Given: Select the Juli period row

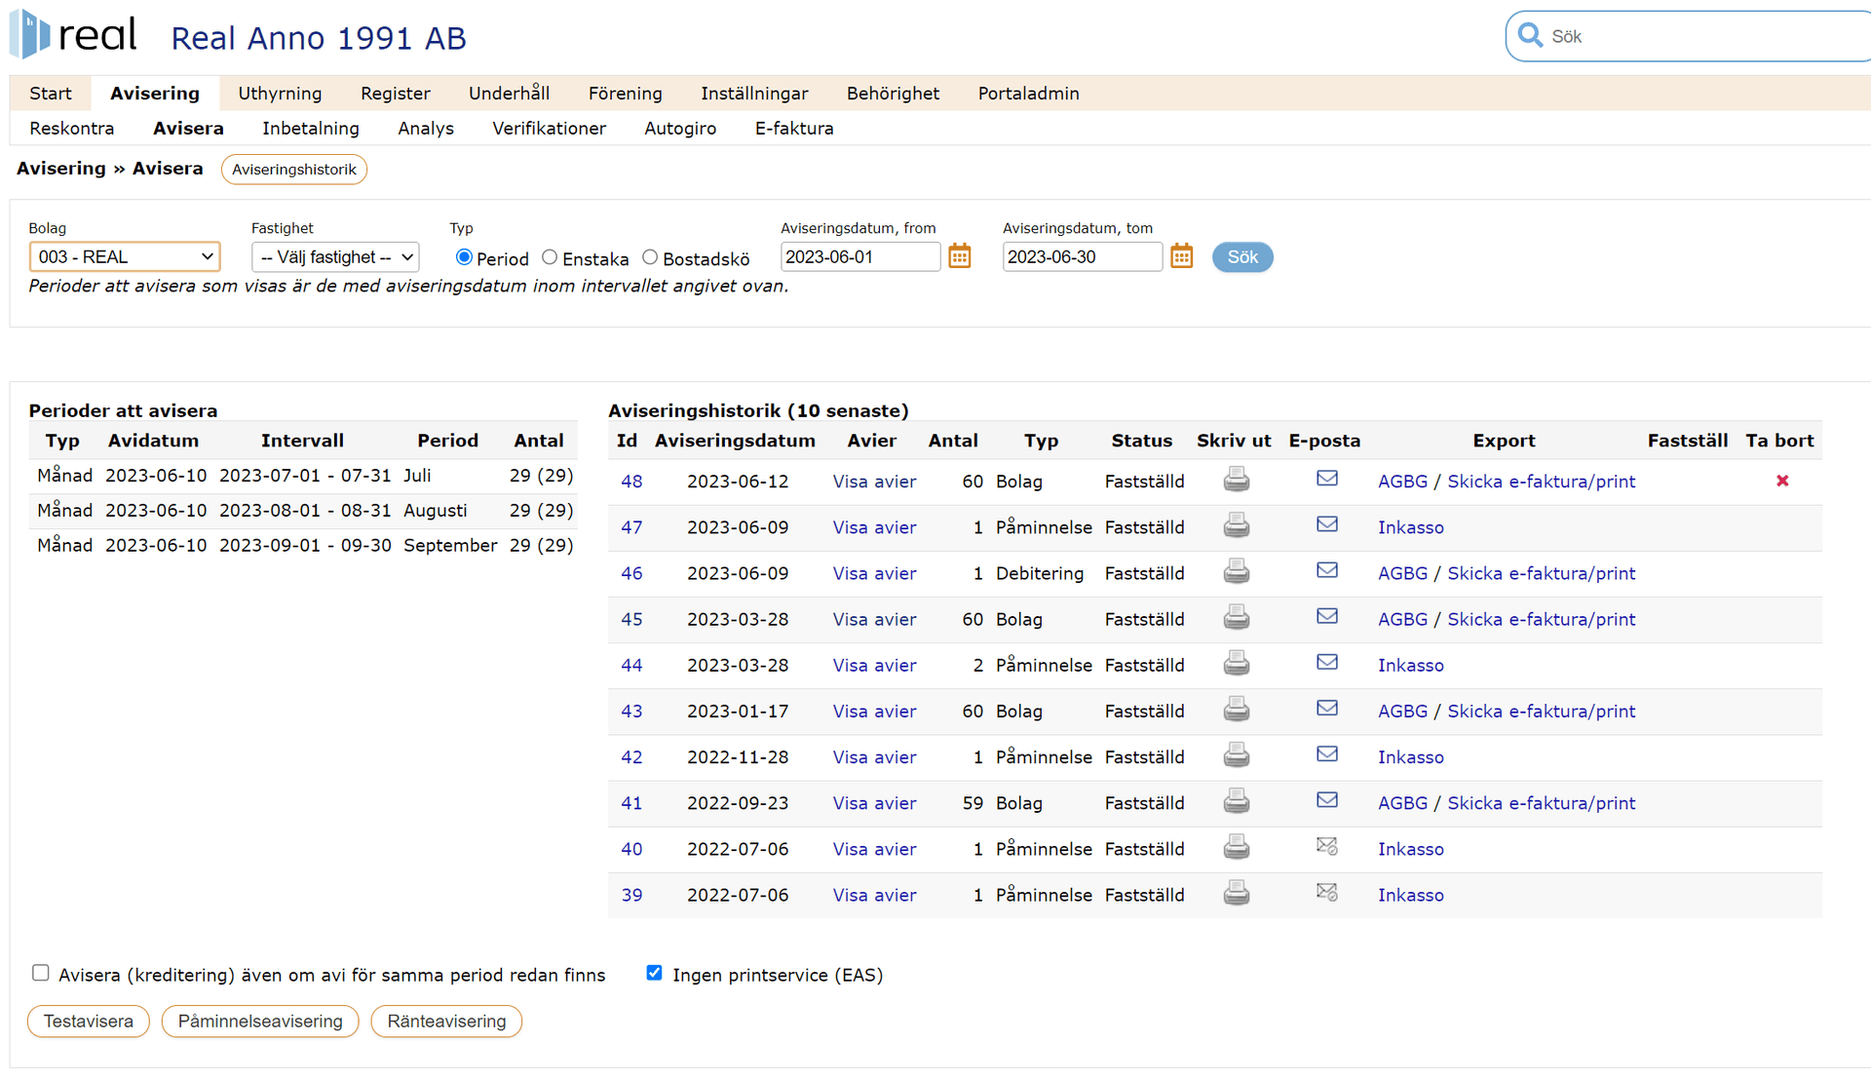Looking at the screenshot, I should coord(303,476).
